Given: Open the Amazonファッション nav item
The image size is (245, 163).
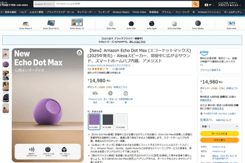Looking at the screenshot, I should coord(209,12).
